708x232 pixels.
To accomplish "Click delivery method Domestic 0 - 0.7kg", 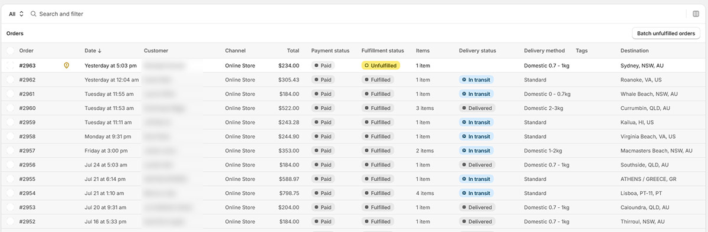I will pos(548,94).
